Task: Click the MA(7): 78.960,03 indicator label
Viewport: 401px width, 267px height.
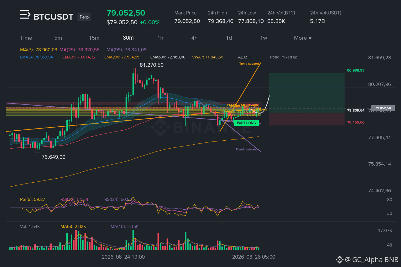Action: (x=39, y=50)
